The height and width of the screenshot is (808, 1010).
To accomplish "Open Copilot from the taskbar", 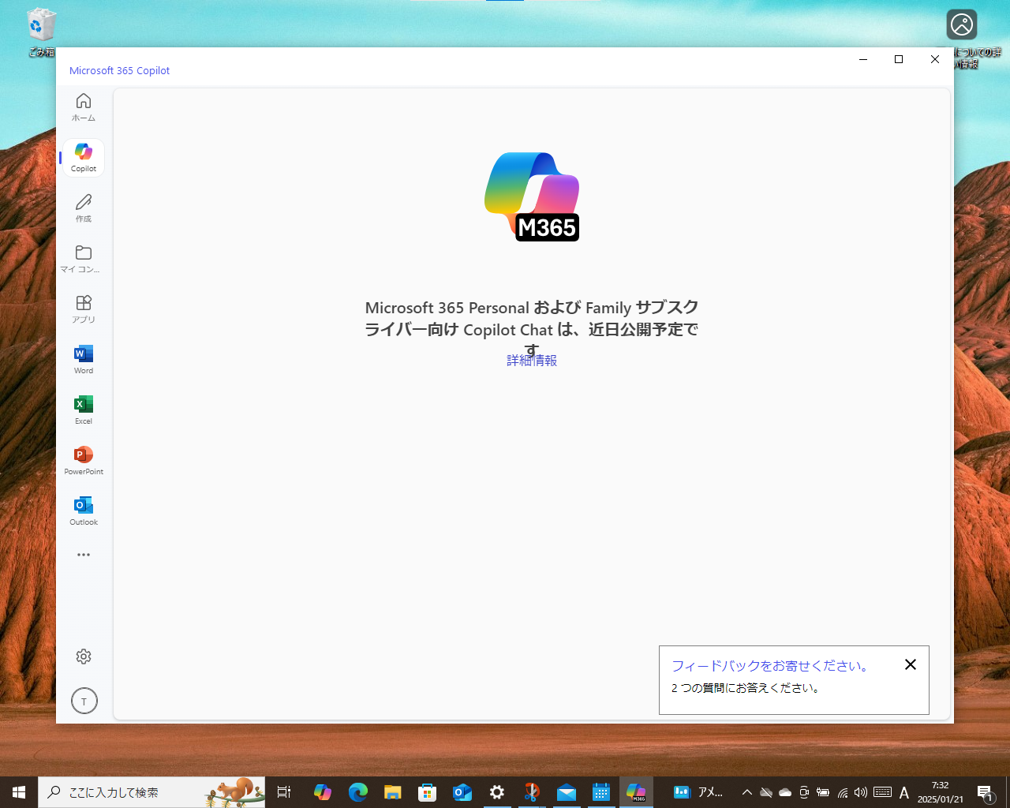I will (x=322, y=792).
